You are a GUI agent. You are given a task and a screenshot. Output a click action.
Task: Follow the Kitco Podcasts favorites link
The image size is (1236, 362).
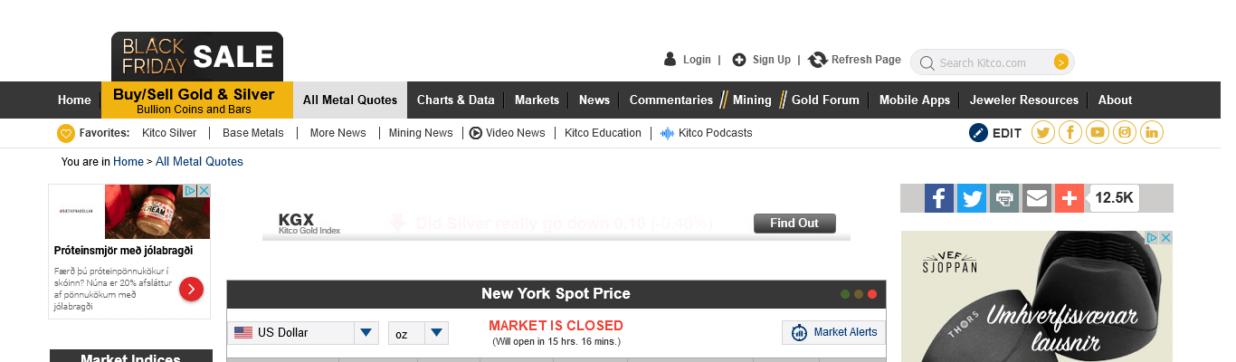tap(715, 133)
